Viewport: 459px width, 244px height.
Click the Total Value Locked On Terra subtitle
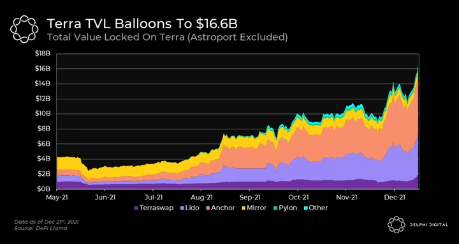(x=167, y=38)
